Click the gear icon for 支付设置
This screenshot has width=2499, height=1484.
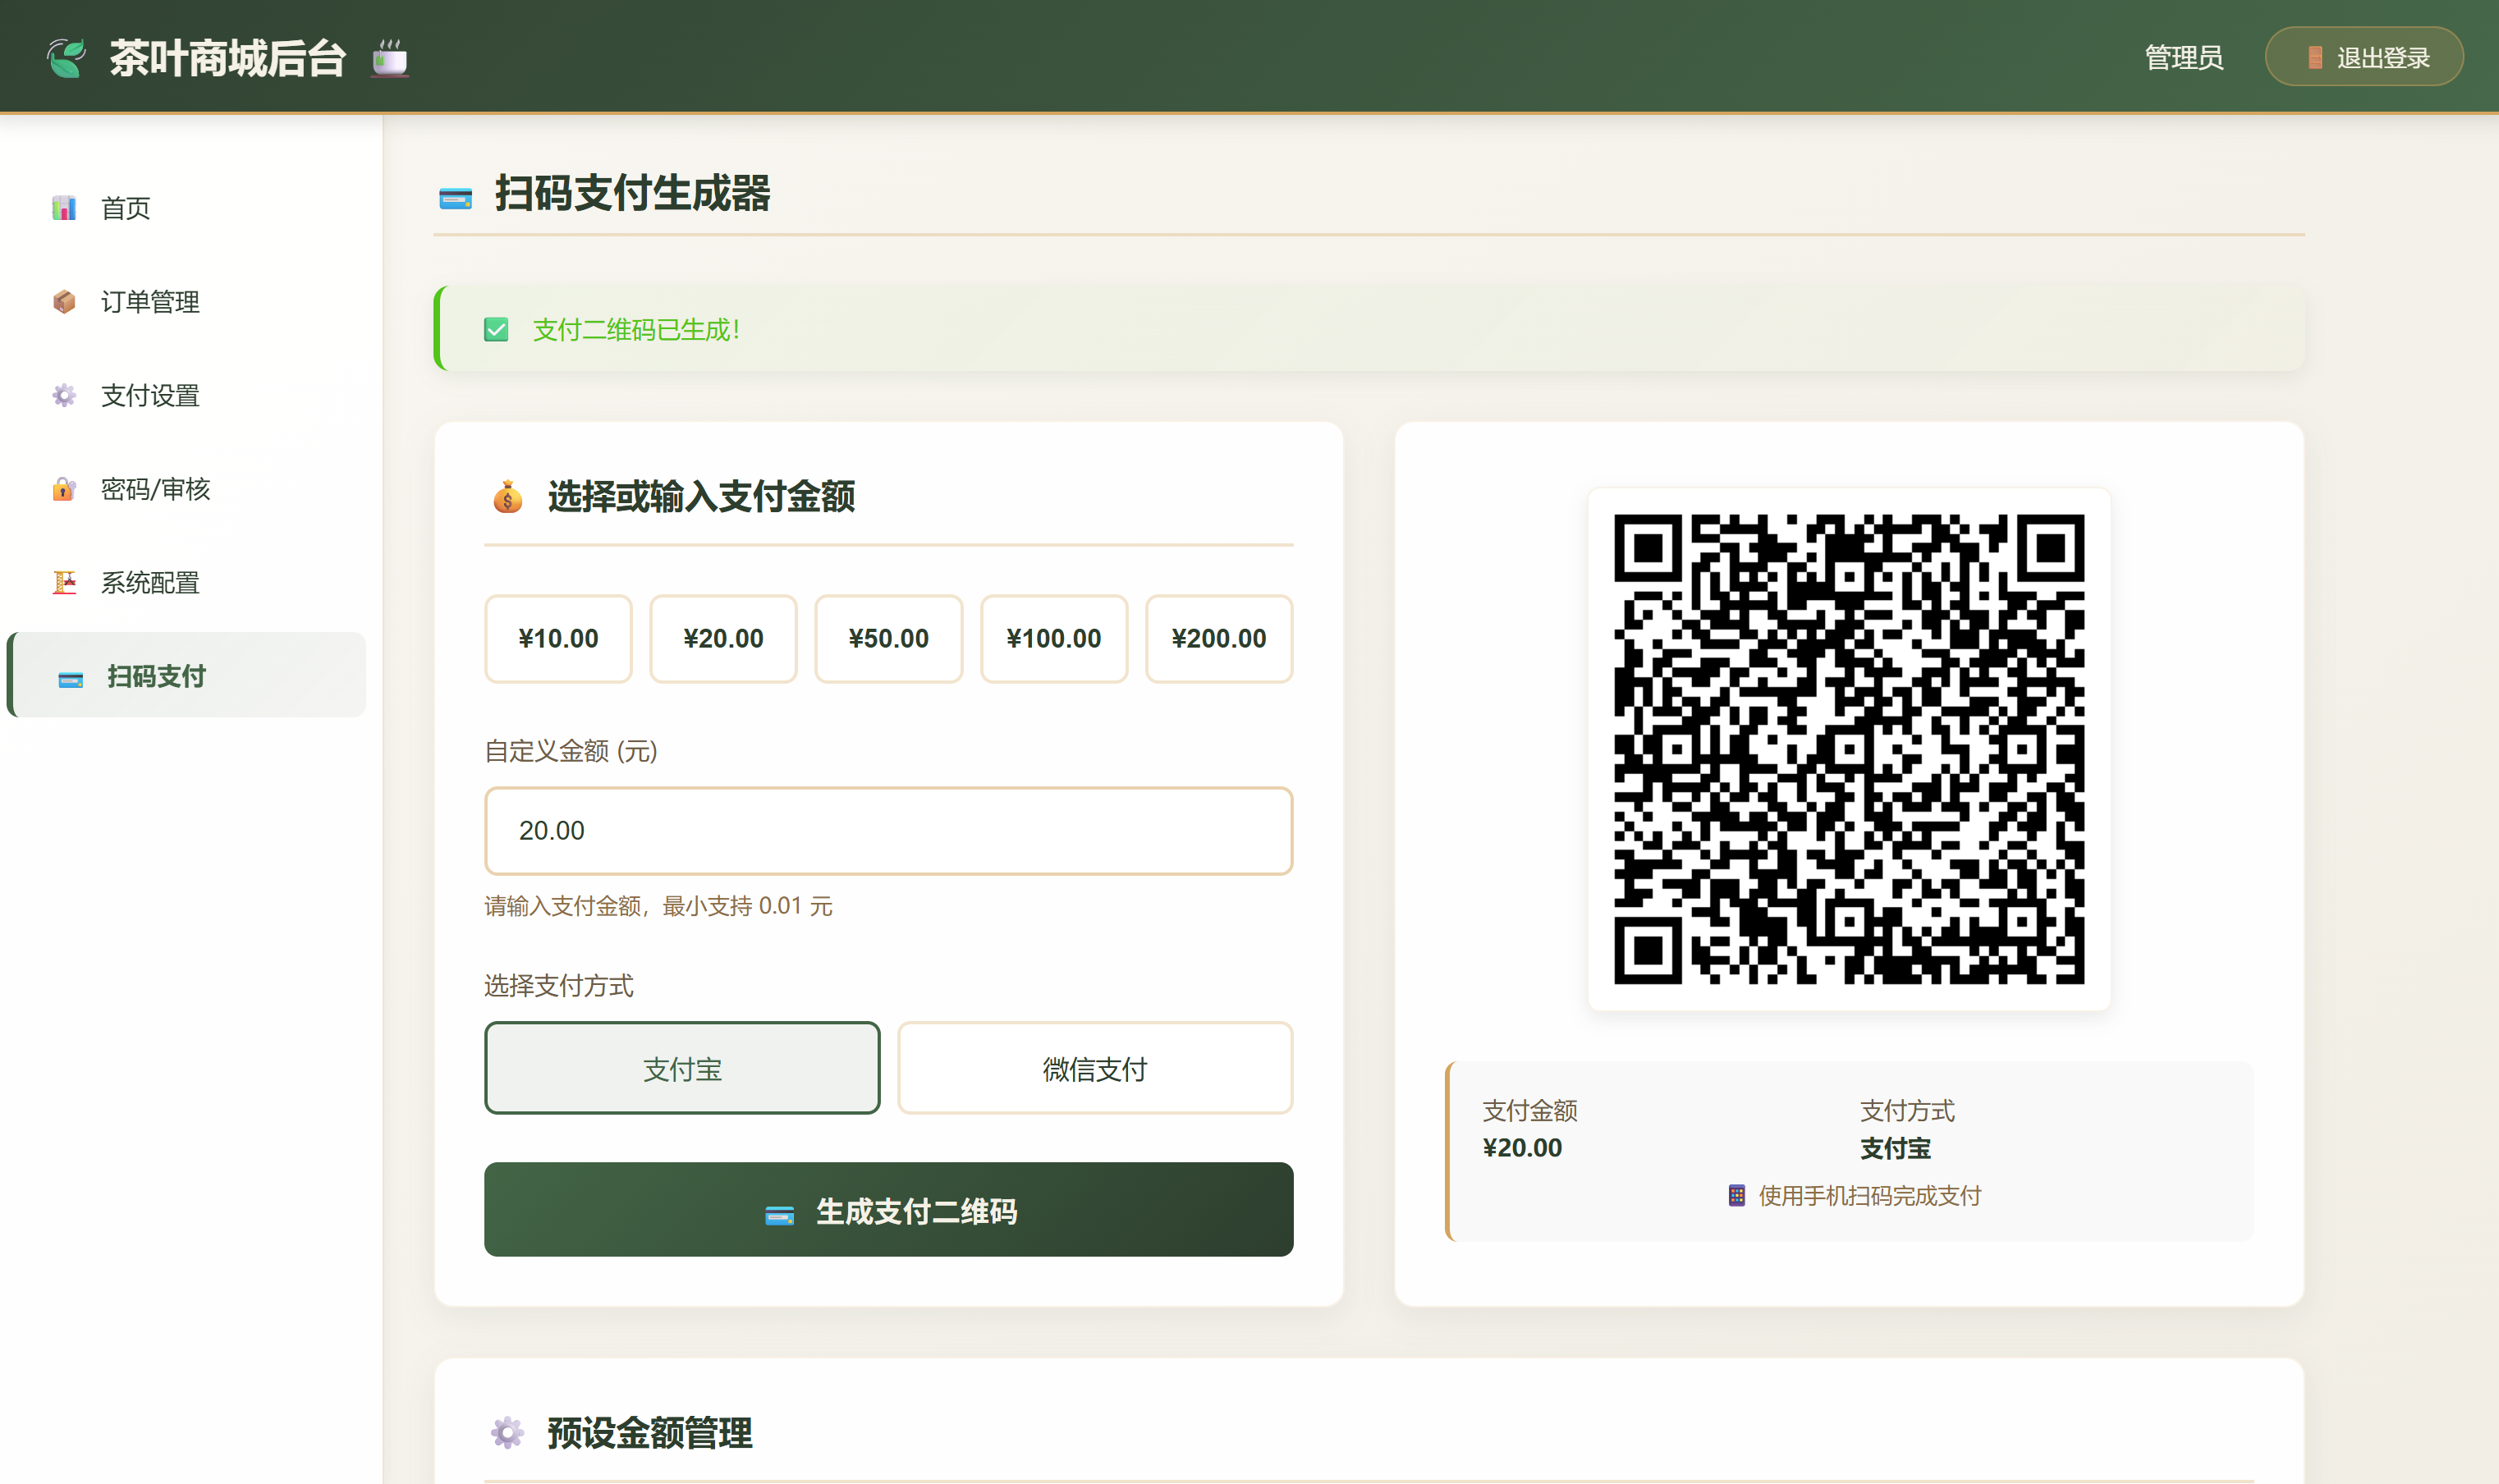pyautogui.click(x=64, y=395)
